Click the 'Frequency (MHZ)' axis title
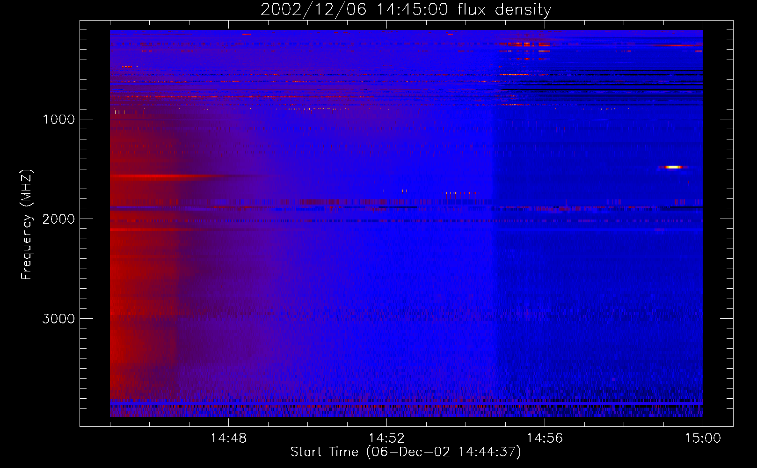The image size is (757, 468). 27,225
